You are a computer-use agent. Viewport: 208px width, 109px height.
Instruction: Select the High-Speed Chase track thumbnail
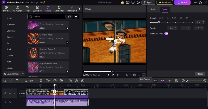coord(33,67)
